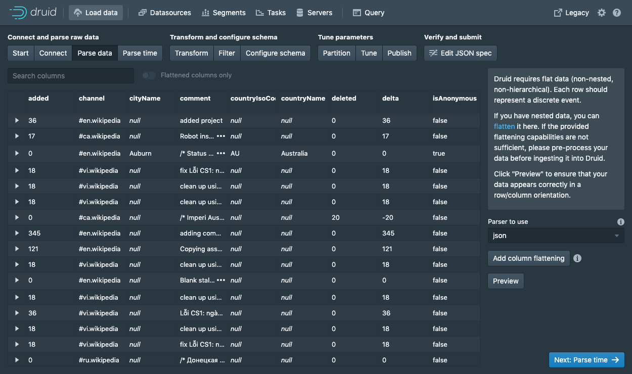Click Edit JSON spec button
The height and width of the screenshot is (374, 632).
[x=461, y=53]
